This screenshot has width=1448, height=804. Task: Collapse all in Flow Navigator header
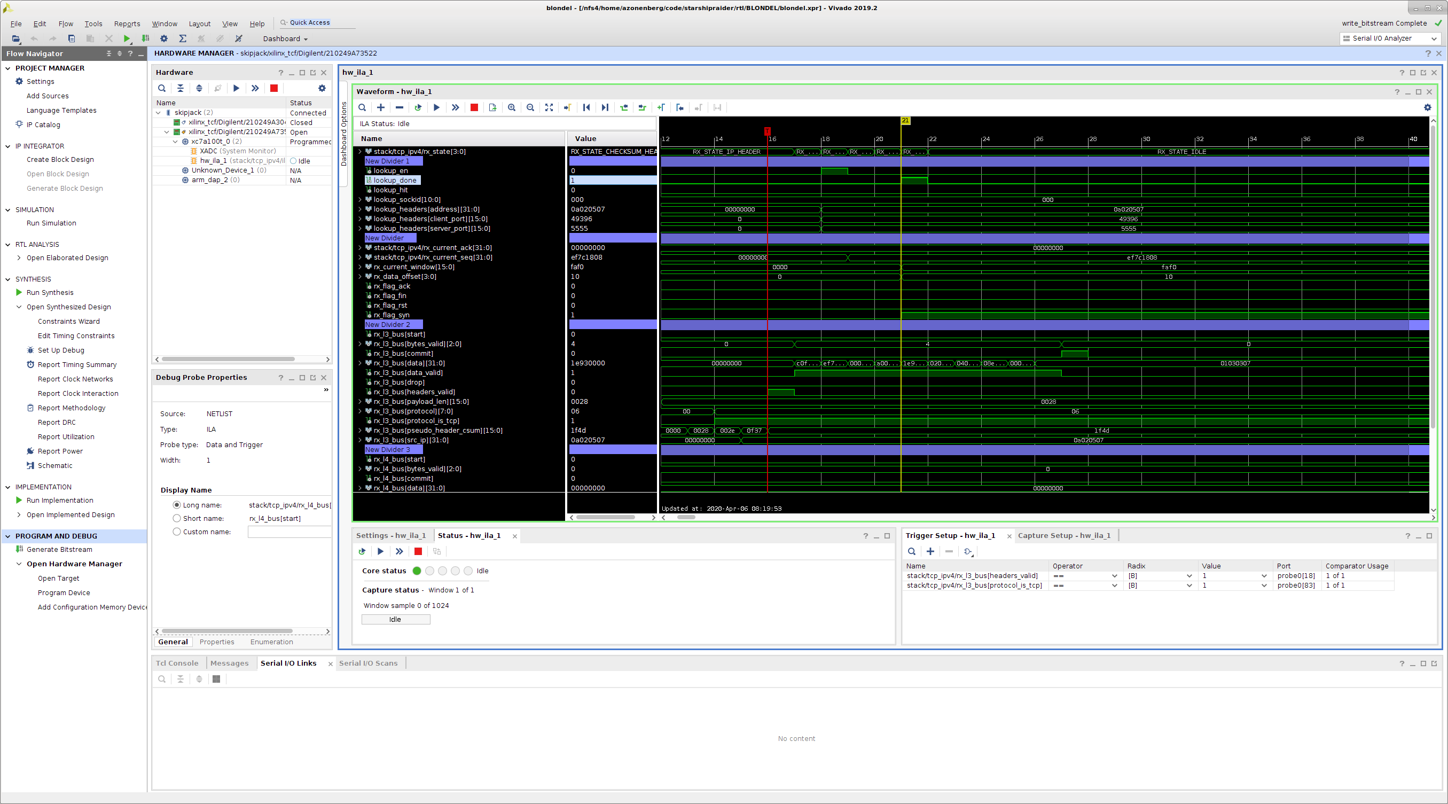click(109, 53)
